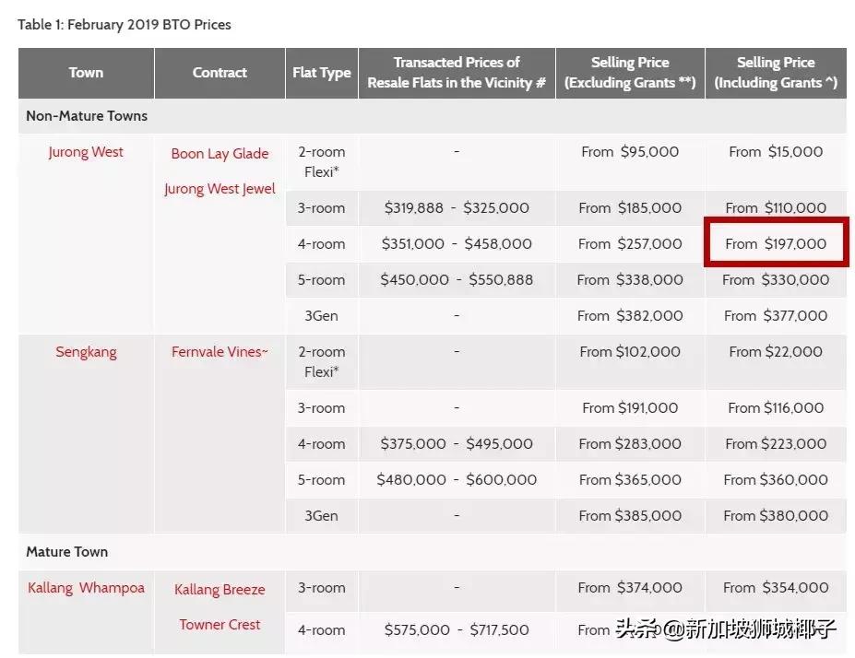The image size is (855, 658).
Task: Select the Mature Town section row
Action: click(x=66, y=552)
